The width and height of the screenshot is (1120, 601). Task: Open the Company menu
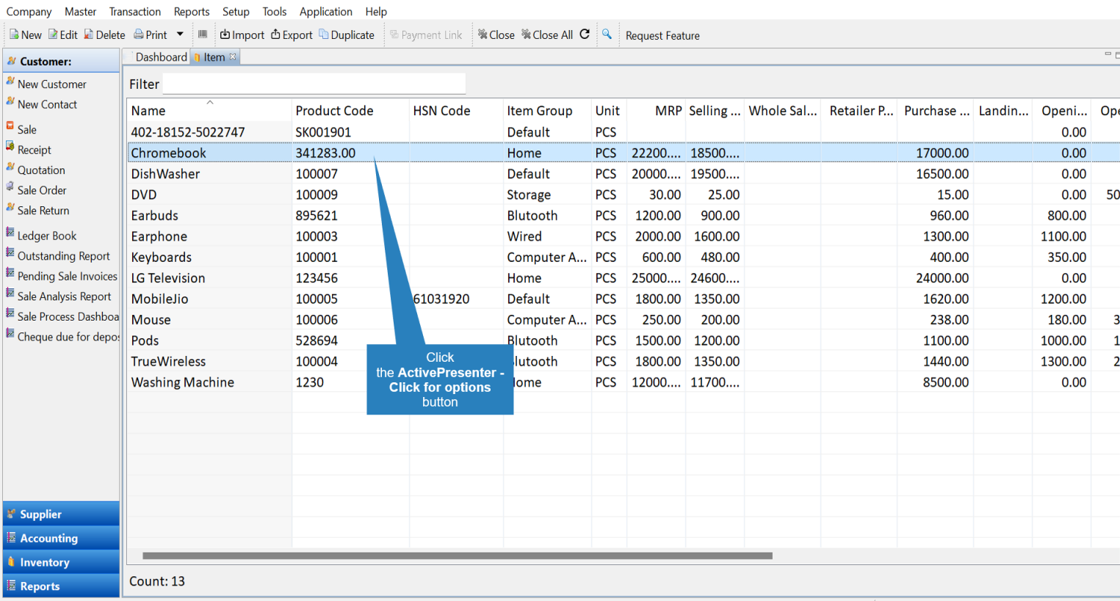[x=29, y=12]
